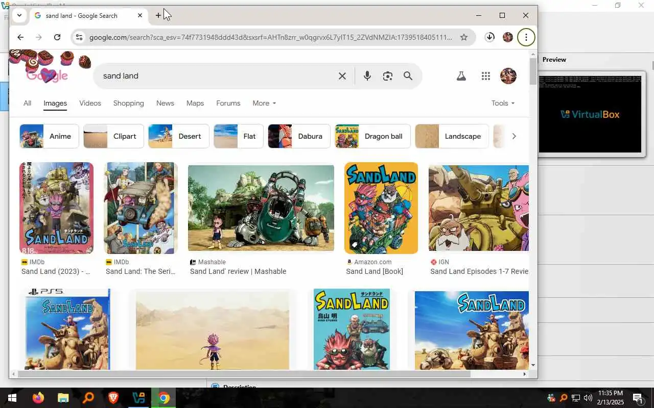Search by image with Lens icon
Image resolution: width=654 pixels, height=408 pixels.
[388, 76]
